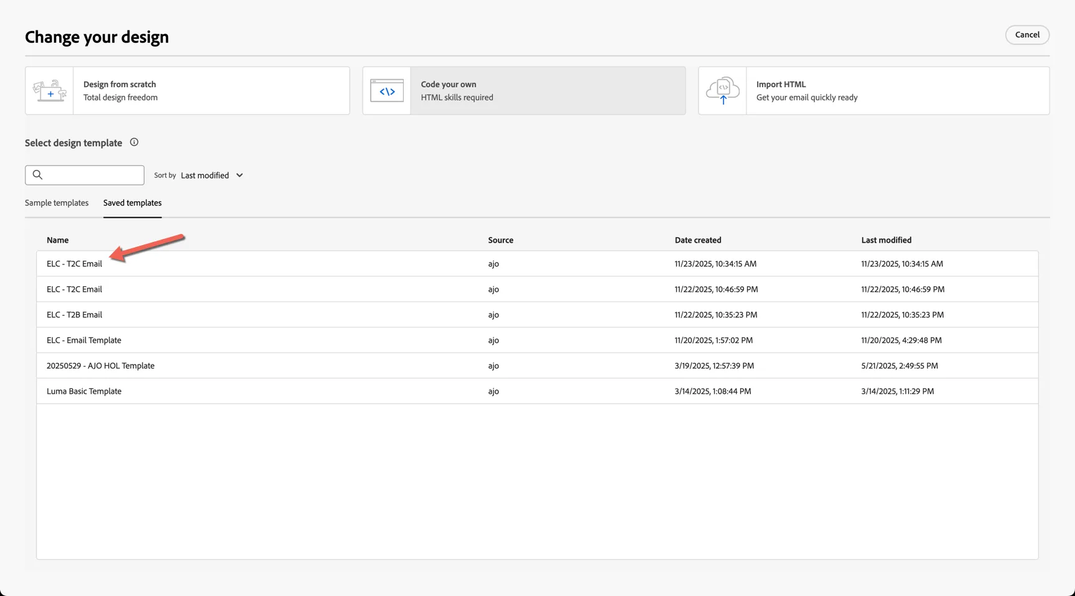
Task: Click the 3/14/2025, 1:11:29 PM modified date
Action: (898, 391)
